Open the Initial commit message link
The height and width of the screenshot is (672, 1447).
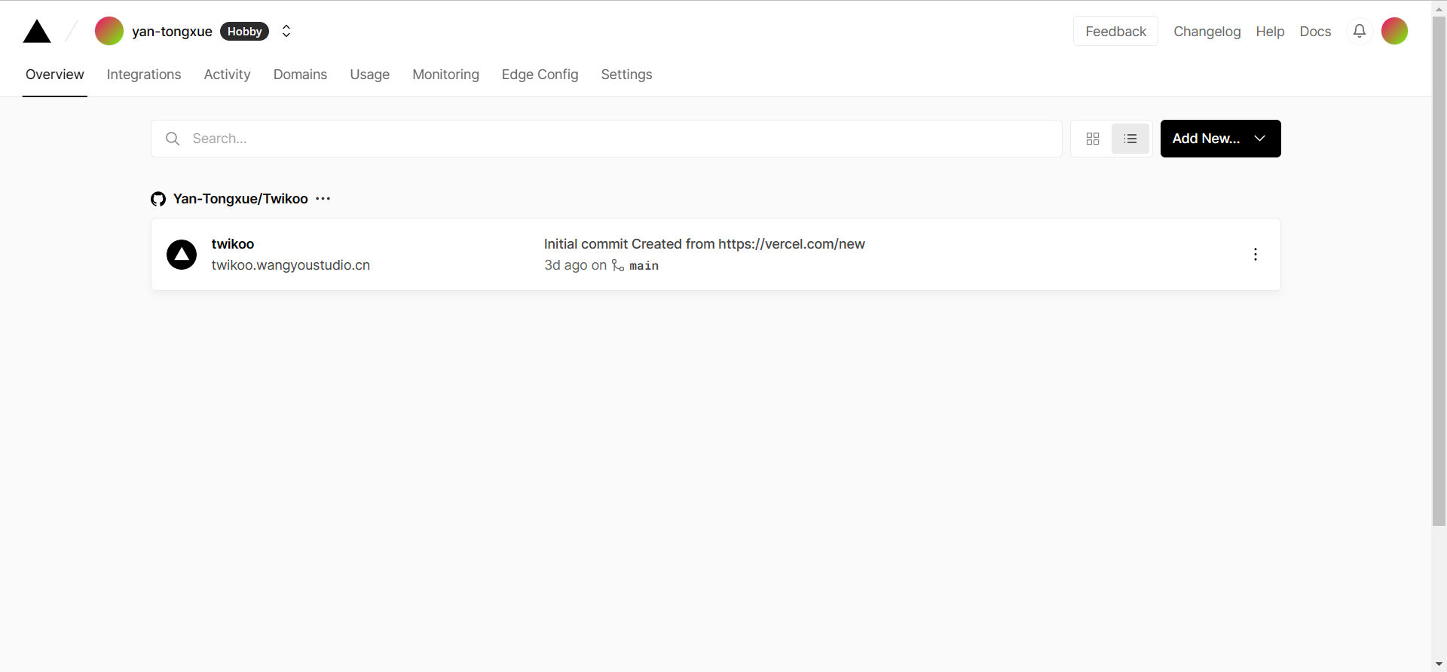[x=705, y=244]
